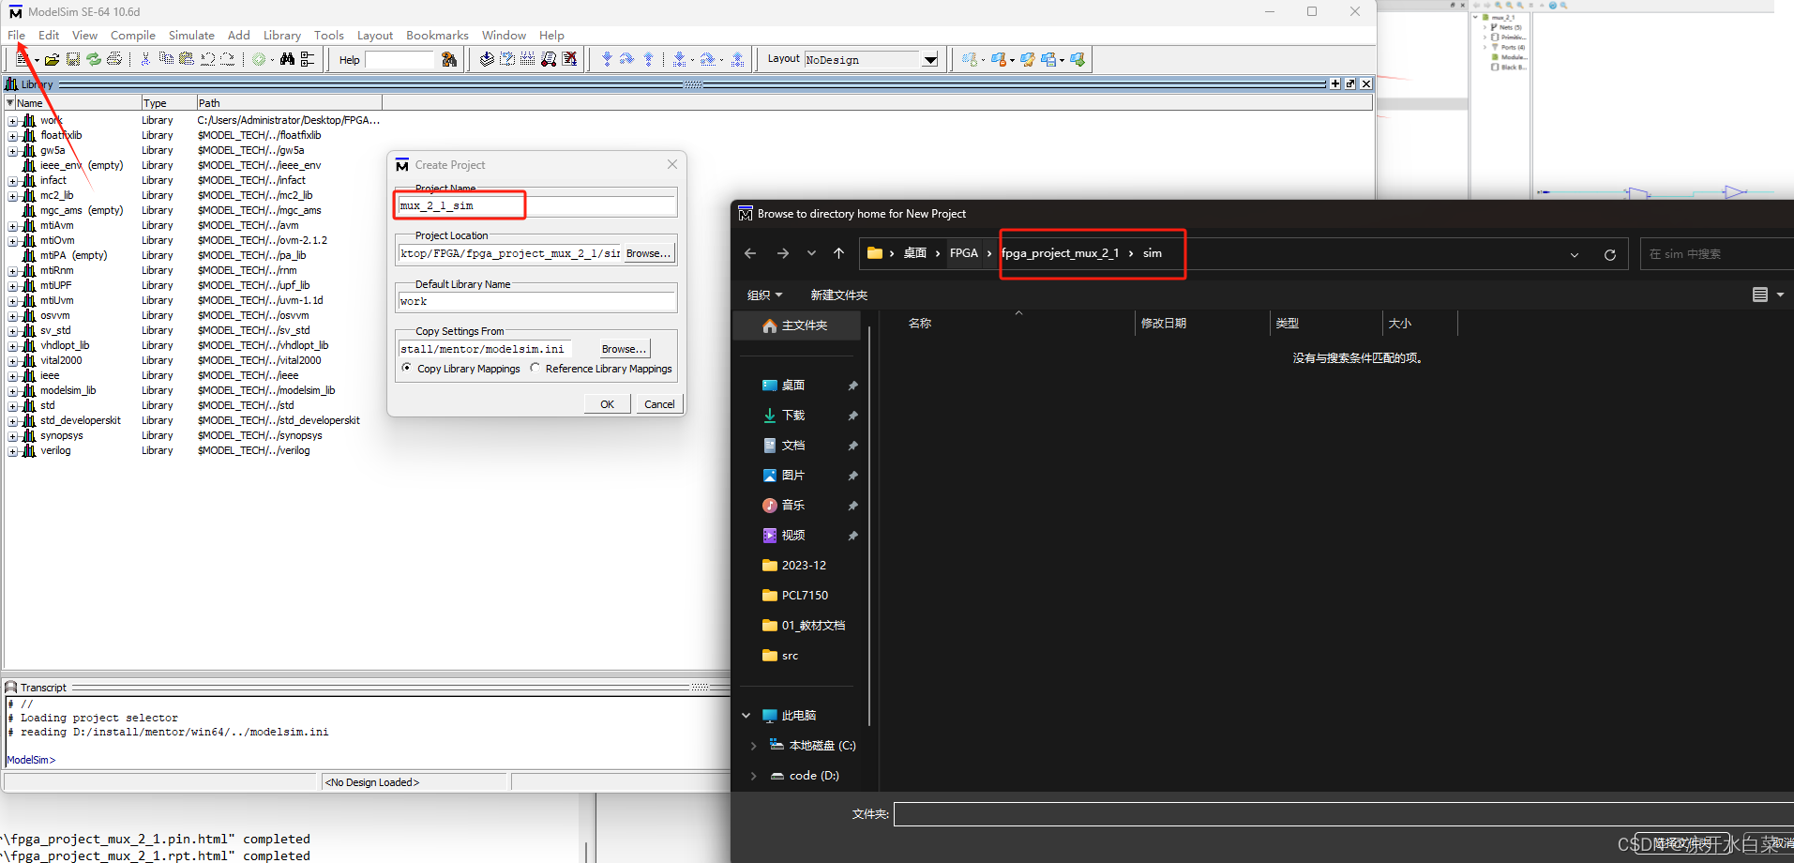Open the Layout NoDesign dropdown
1794x863 pixels.
(929, 59)
